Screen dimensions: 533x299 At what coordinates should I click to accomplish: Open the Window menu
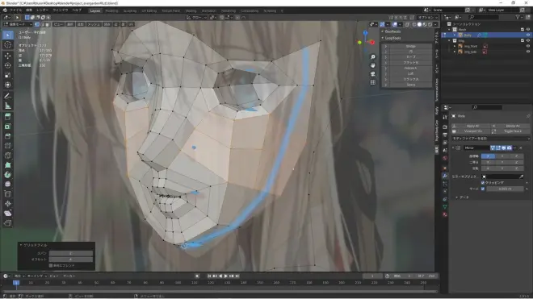pyautogui.click(x=61, y=10)
